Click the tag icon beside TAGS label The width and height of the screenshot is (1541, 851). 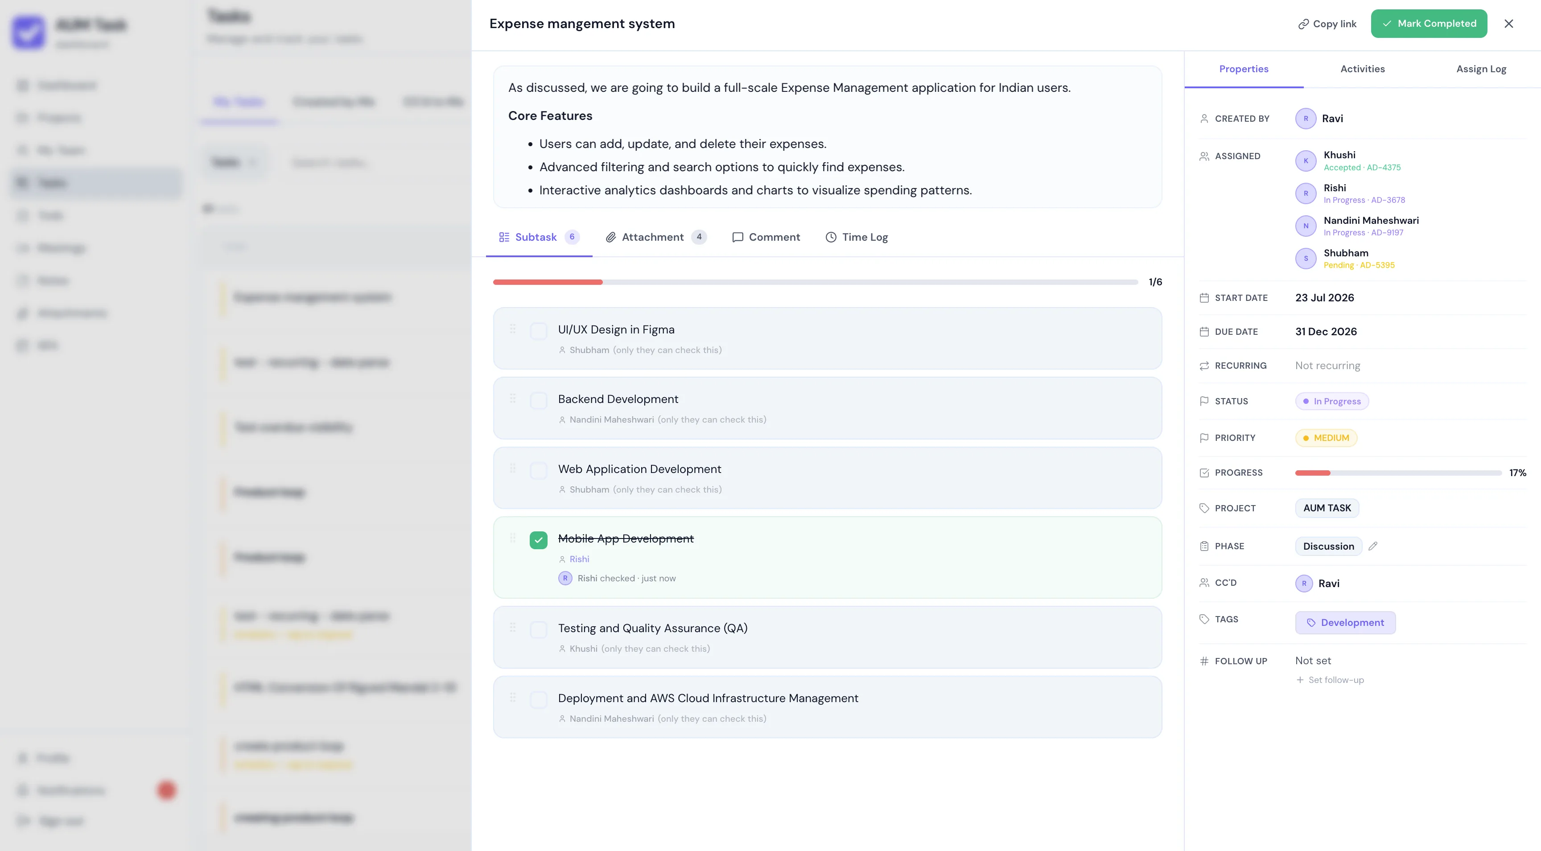click(1204, 619)
